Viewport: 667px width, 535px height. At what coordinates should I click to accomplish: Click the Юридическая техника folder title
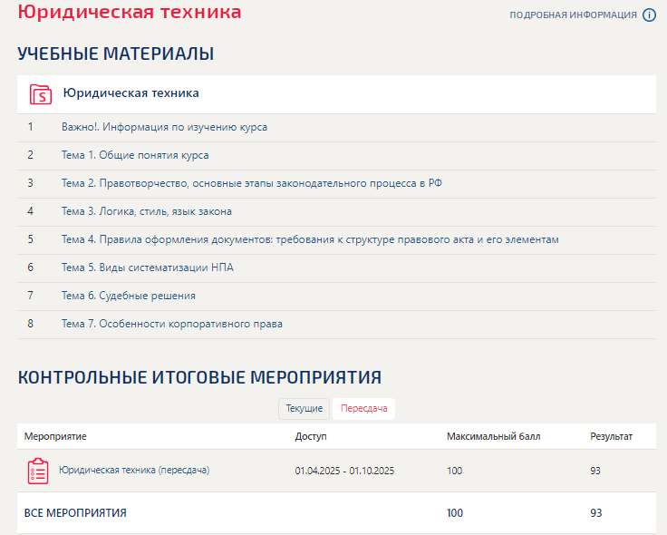pyautogui.click(x=131, y=92)
